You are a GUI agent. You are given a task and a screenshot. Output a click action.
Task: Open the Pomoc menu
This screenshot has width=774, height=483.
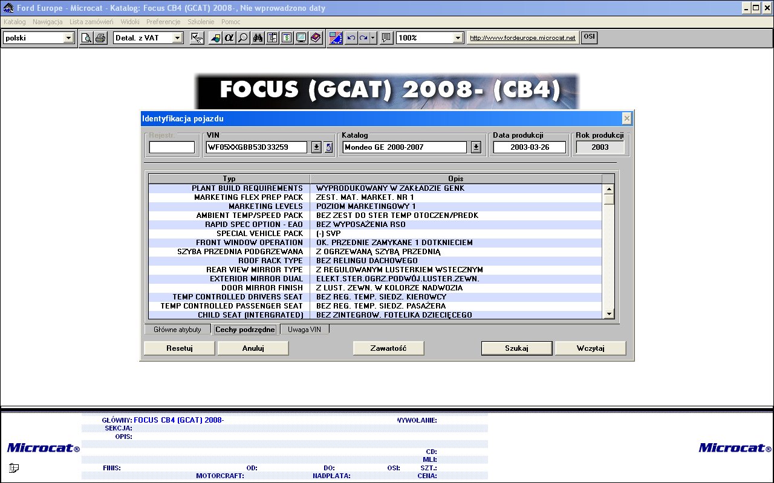(231, 22)
